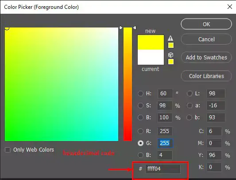The image size is (236, 180).
Task: Click the highlighted G value field
Action: point(165,143)
